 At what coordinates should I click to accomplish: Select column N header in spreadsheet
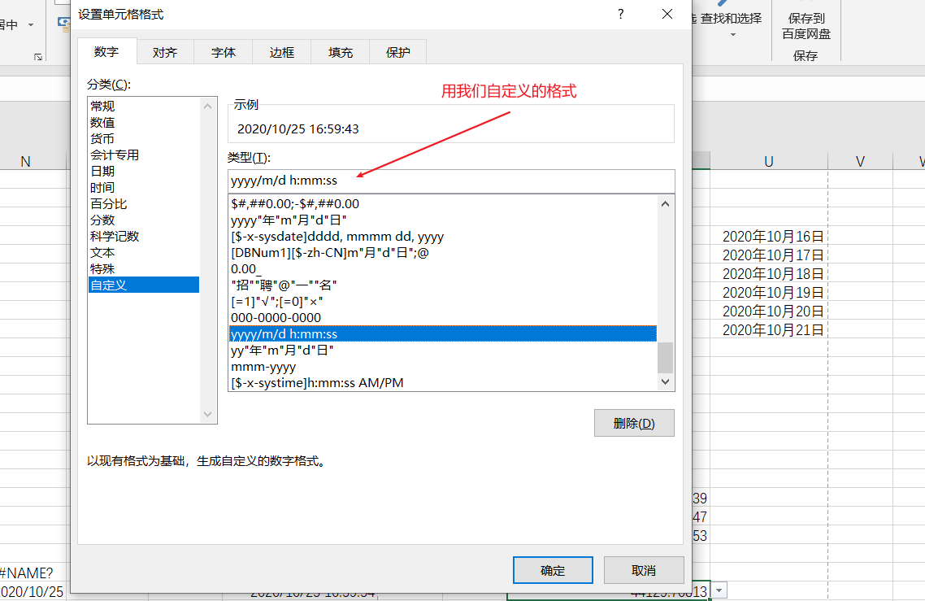25,161
